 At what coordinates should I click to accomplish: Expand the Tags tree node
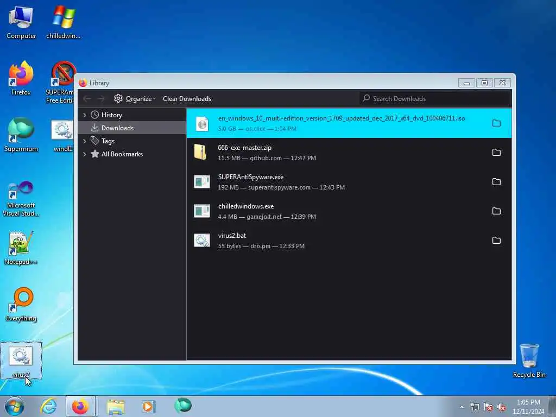(x=84, y=141)
